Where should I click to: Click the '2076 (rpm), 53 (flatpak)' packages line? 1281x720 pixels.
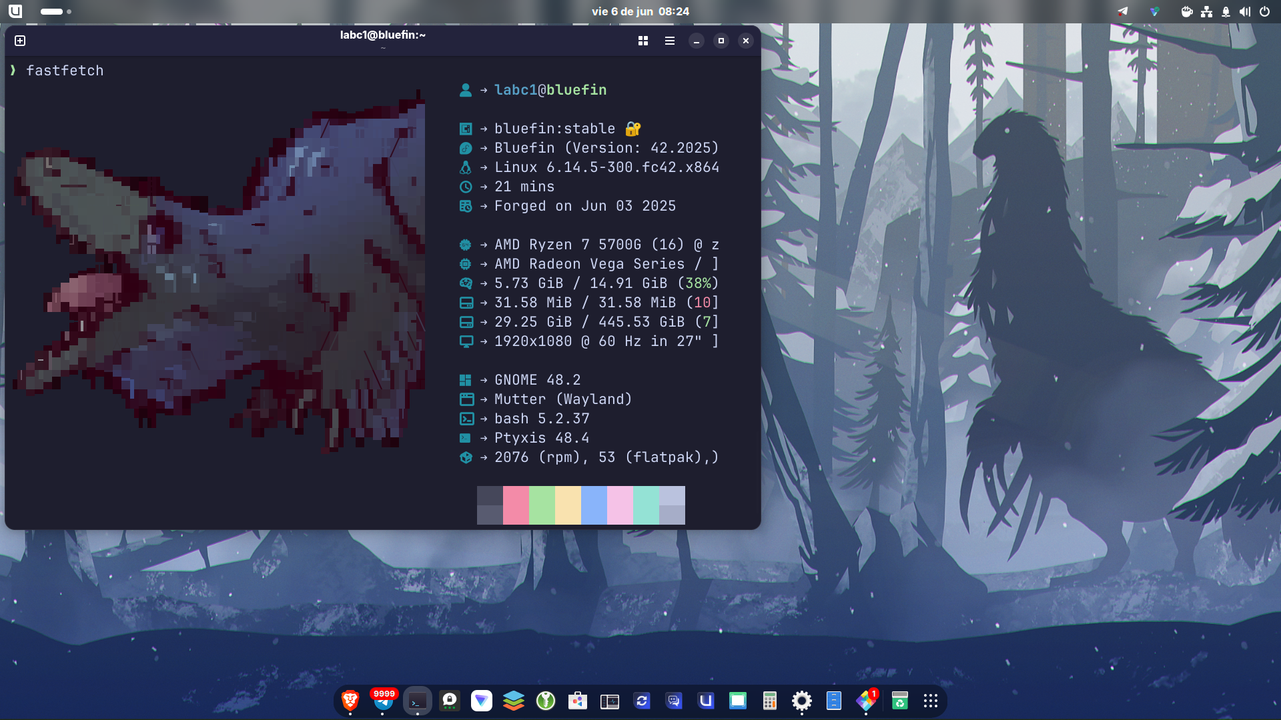[606, 457]
